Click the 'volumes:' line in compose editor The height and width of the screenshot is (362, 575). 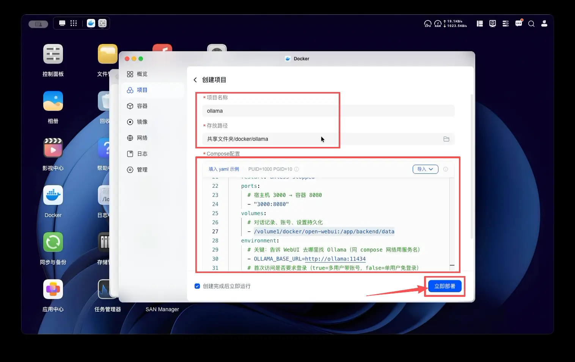(x=253, y=214)
